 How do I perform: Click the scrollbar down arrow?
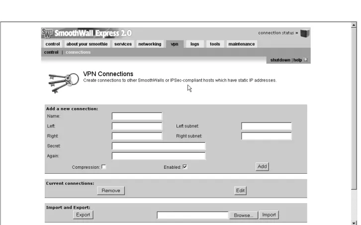pyautogui.click(x=354, y=223)
